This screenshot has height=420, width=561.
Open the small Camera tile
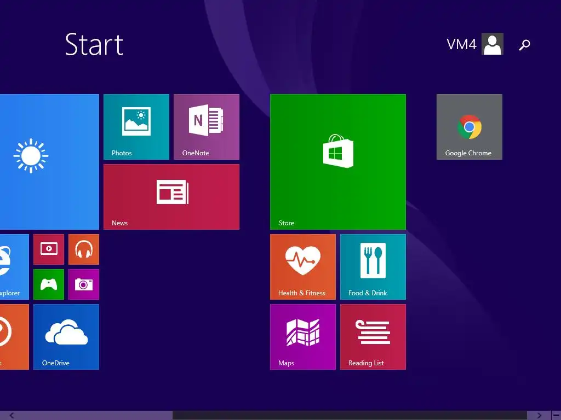point(84,284)
